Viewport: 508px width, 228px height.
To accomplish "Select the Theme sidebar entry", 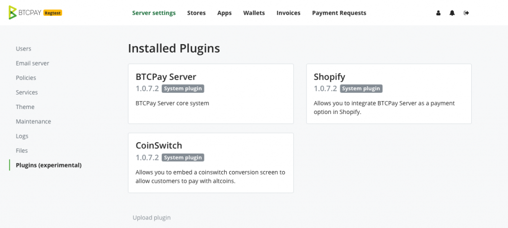I will [x=25, y=107].
